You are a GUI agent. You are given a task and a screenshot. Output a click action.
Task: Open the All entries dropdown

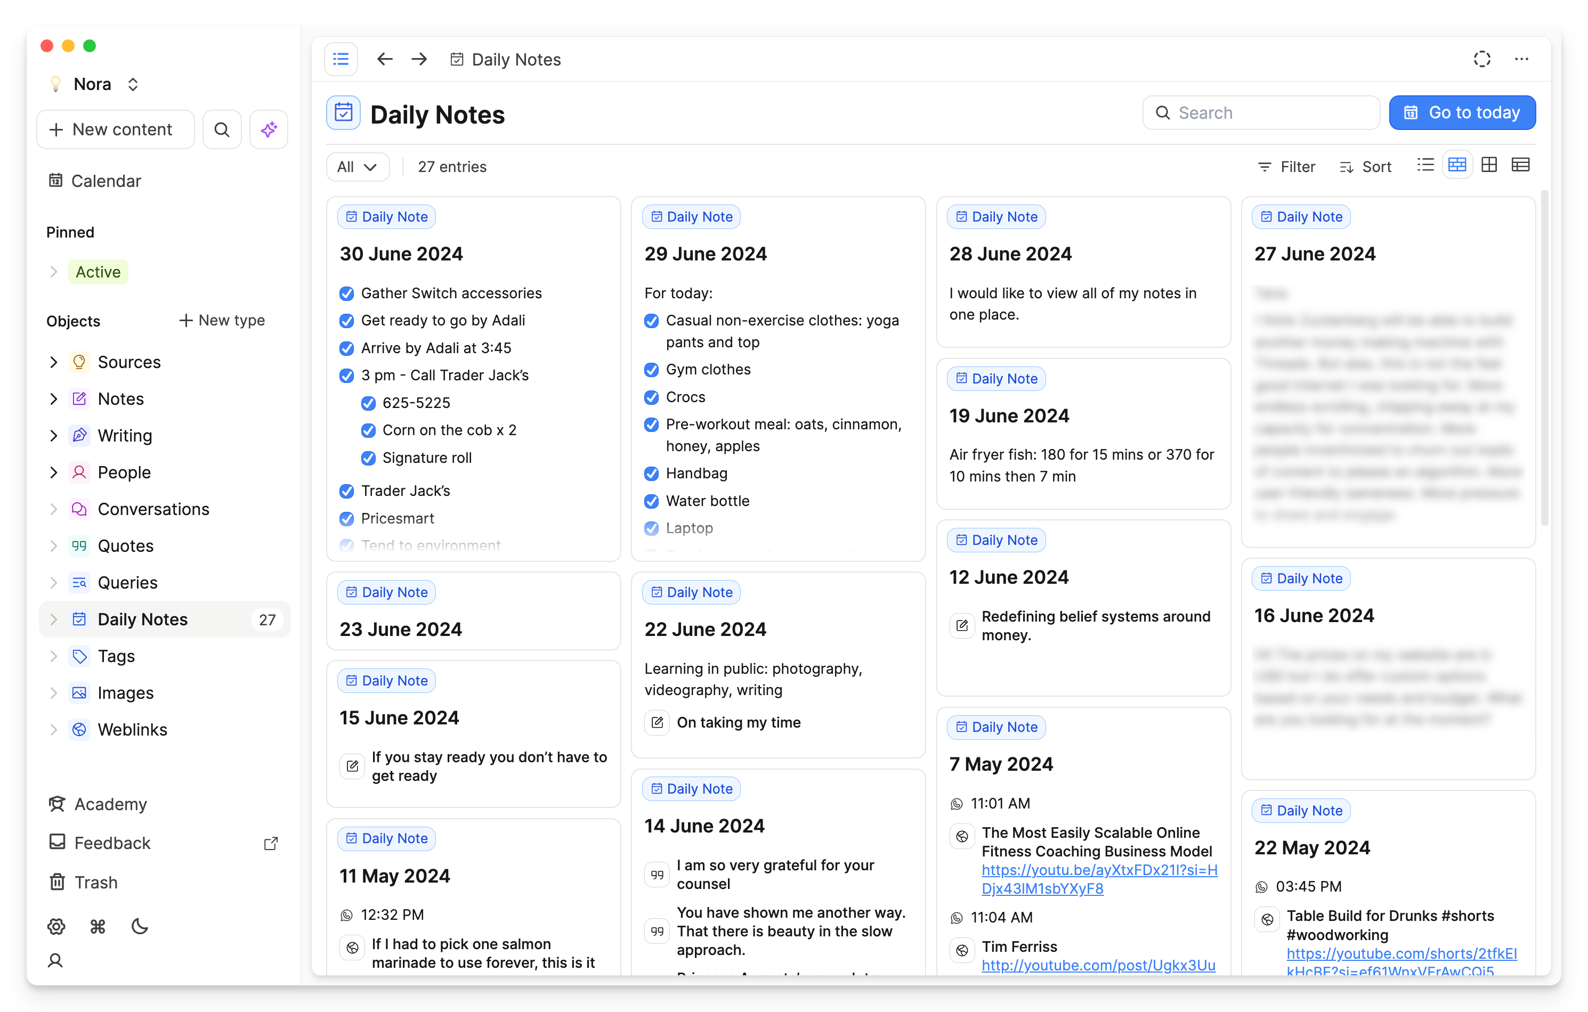(357, 167)
